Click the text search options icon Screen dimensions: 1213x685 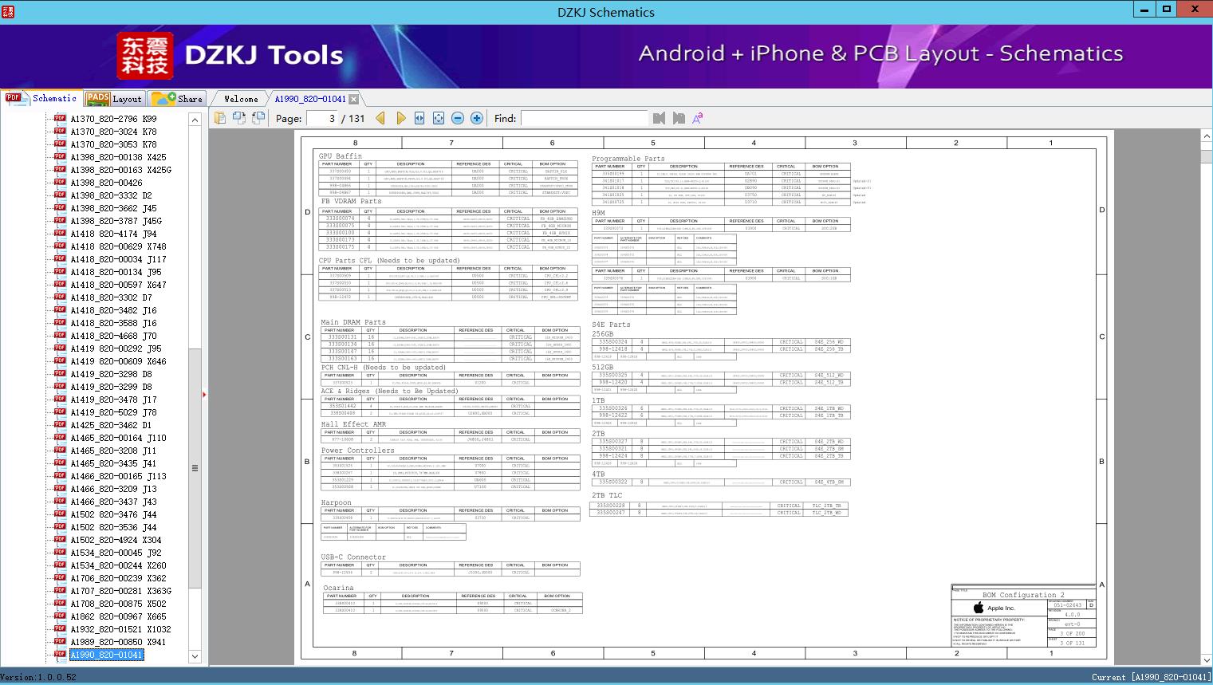pos(698,118)
